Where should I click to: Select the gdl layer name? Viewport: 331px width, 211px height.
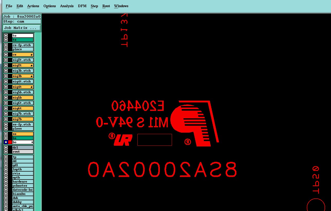pos(23,165)
